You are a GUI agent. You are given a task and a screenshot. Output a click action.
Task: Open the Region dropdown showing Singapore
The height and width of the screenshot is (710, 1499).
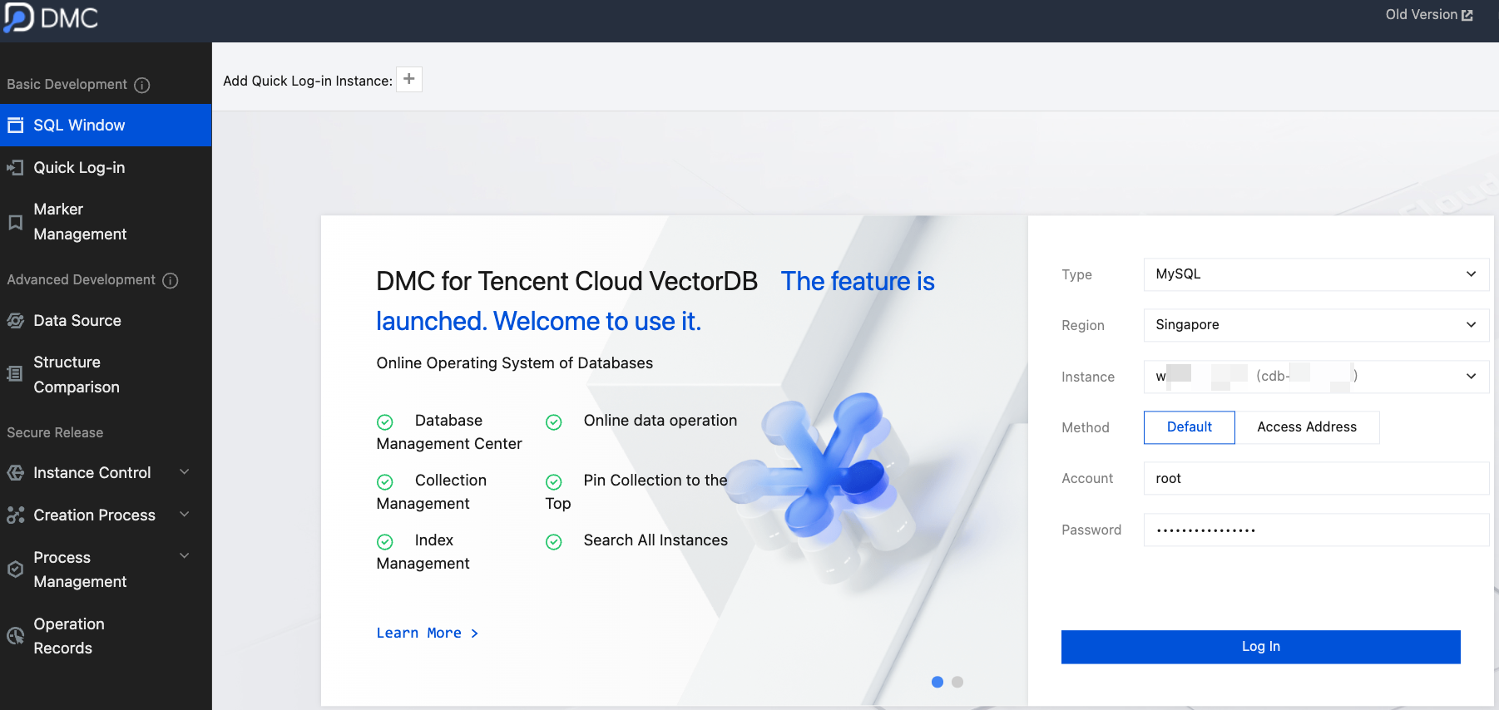[x=1316, y=325]
